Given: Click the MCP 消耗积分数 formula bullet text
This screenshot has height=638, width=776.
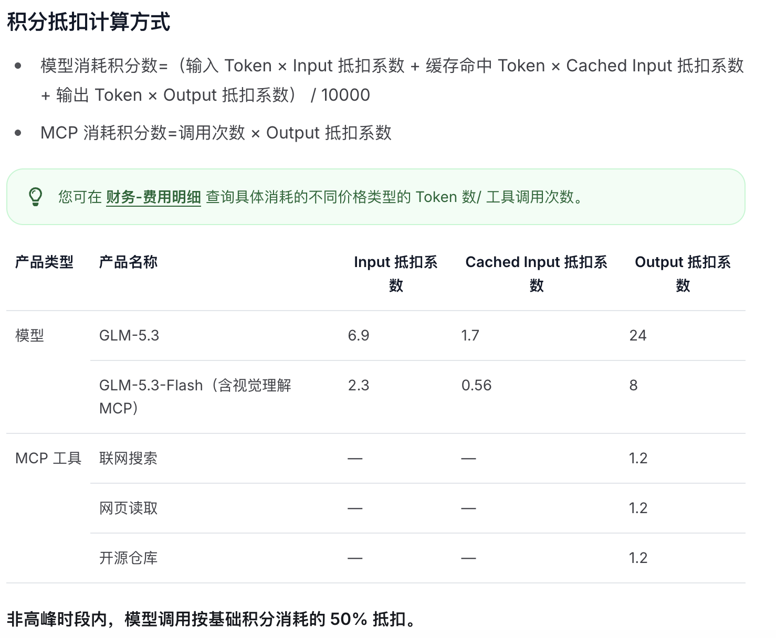Looking at the screenshot, I should coord(216,133).
